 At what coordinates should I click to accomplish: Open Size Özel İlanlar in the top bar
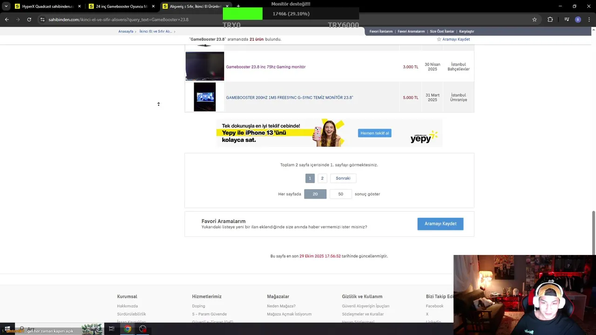point(442,31)
